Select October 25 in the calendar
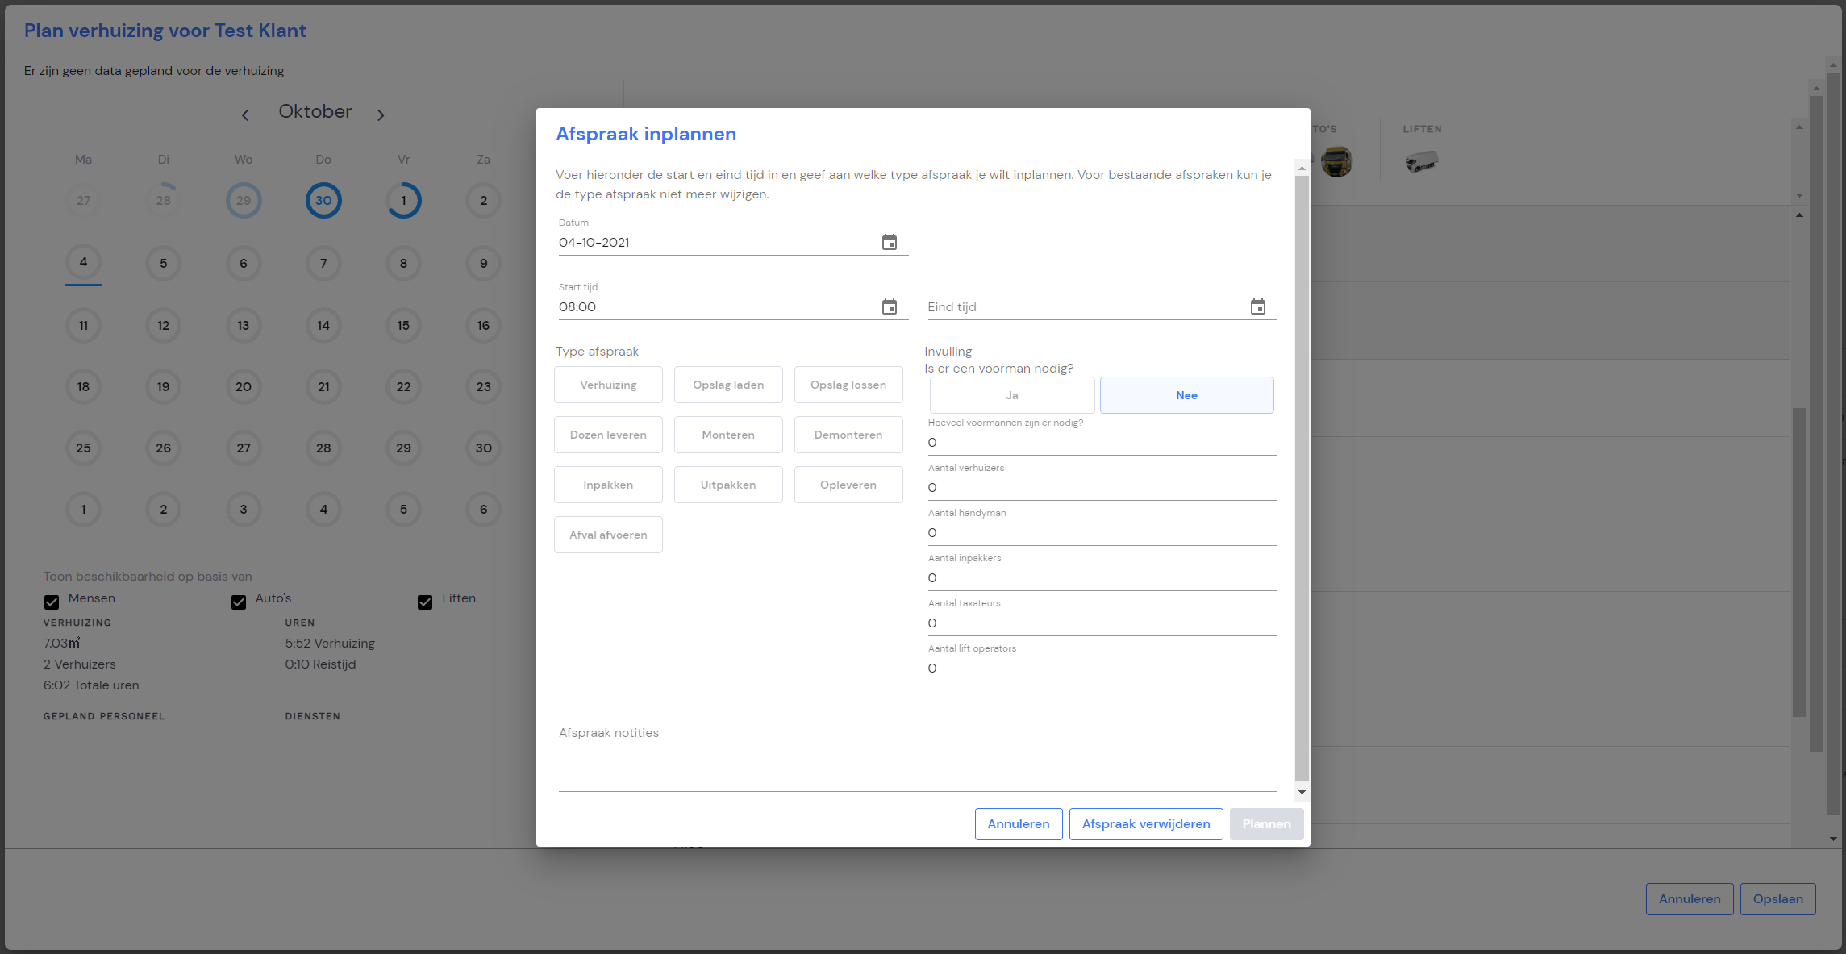This screenshot has height=954, width=1846. click(x=83, y=448)
